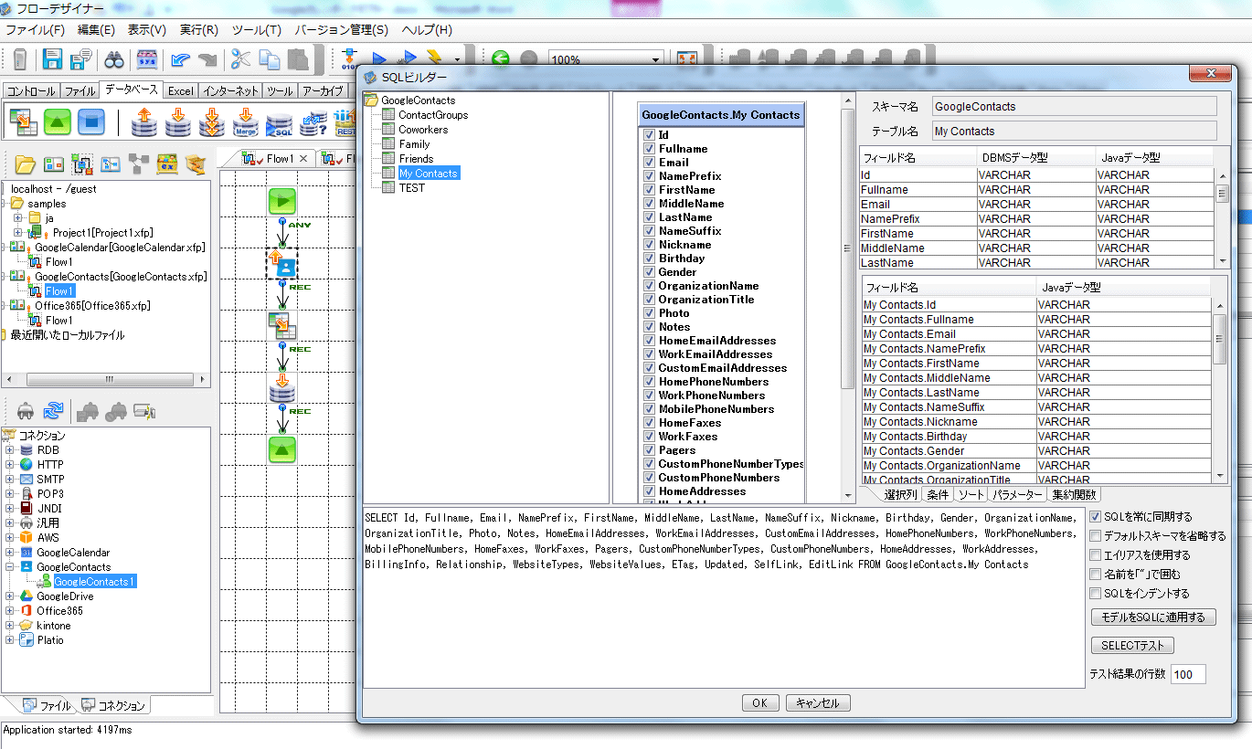Click the contacts reader node in flow canvas
The width and height of the screenshot is (1252, 749).
click(282, 264)
